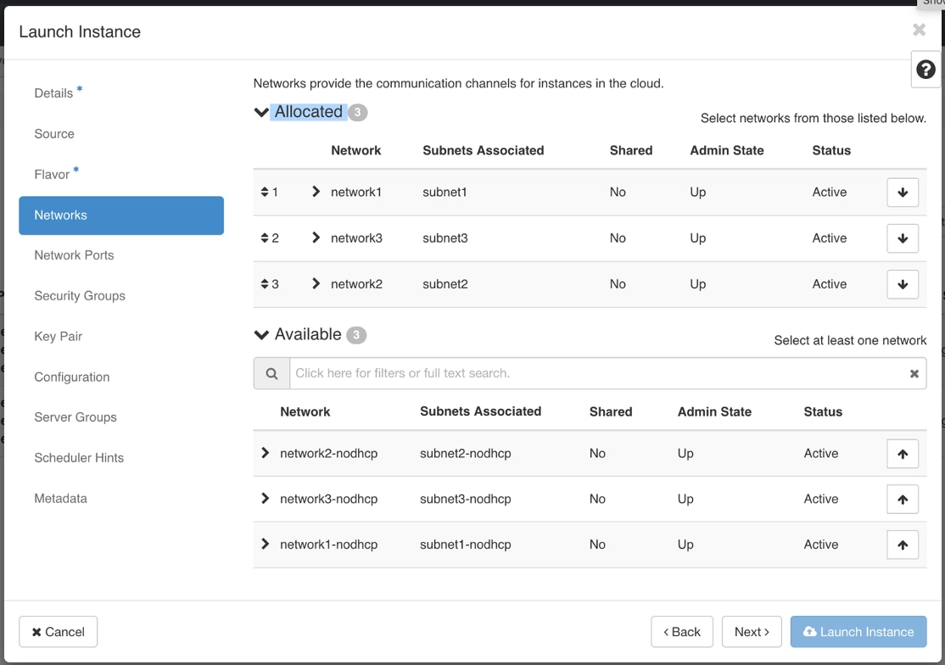
Task: Click the Next button
Action: pyautogui.click(x=752, y=632)
